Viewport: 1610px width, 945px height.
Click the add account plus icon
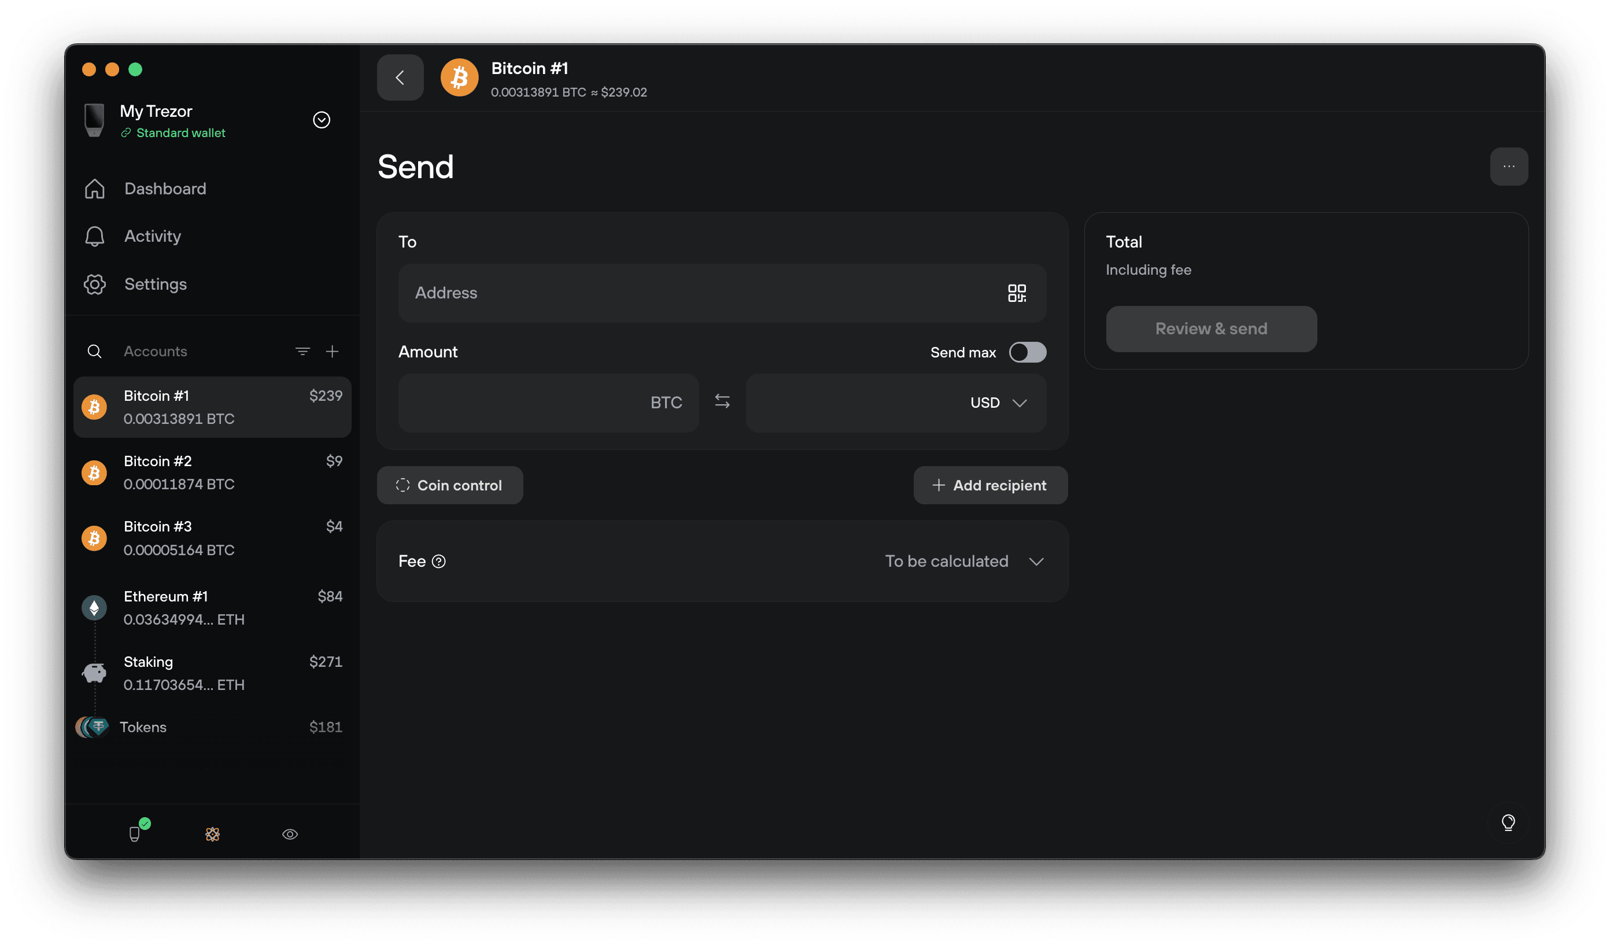[332, 352]
